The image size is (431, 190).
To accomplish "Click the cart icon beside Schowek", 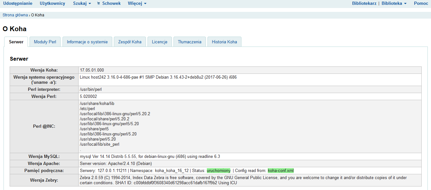I will [98, 4].
